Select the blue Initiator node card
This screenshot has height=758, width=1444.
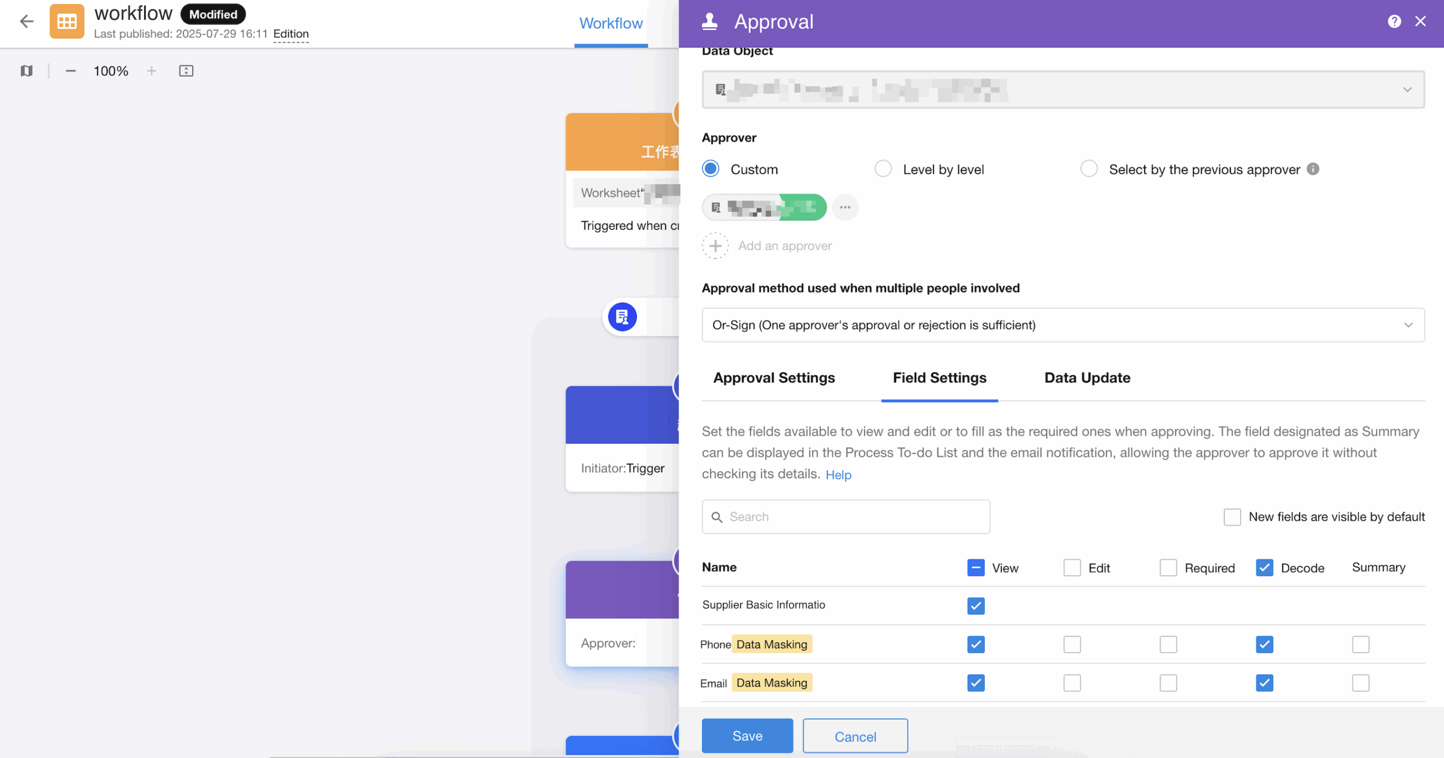point(622,439)
